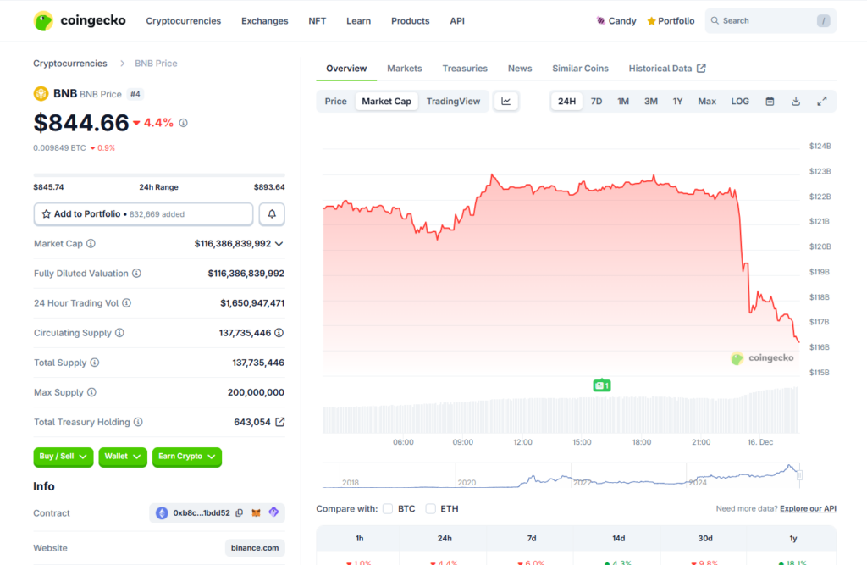This screenshot has height=565, width=867.
Task: Open Total Treasury Holding external link icon
Action: [x=280, y=422]
